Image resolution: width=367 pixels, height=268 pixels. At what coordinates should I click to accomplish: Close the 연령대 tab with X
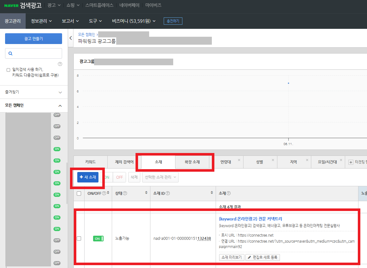239,160
